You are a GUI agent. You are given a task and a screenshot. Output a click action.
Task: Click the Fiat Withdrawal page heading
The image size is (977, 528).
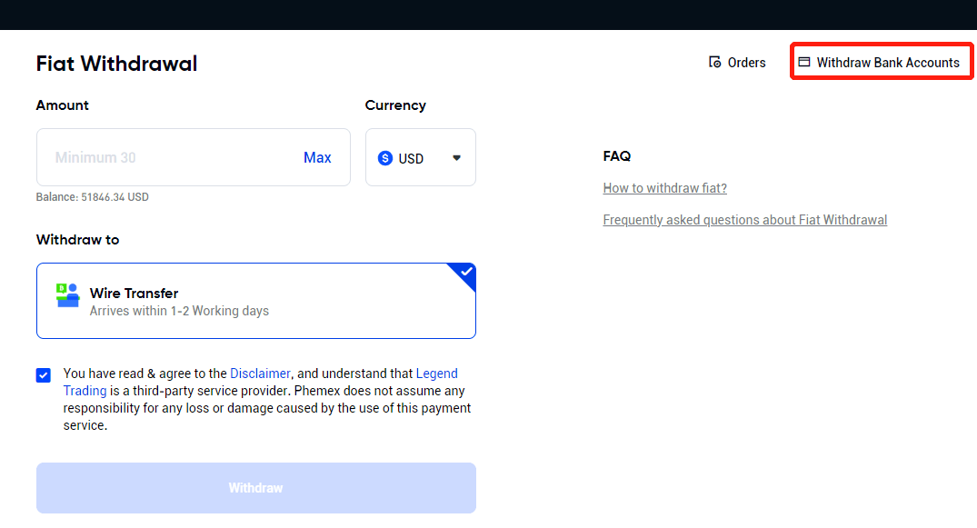tap(116, 64)
